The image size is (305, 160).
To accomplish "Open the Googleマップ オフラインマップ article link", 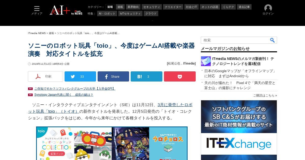I will [x=240, y=73].
